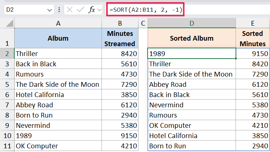Select cell B3 with value 5610
Viewport: 270px width, 152px height.
coord(120,64)
